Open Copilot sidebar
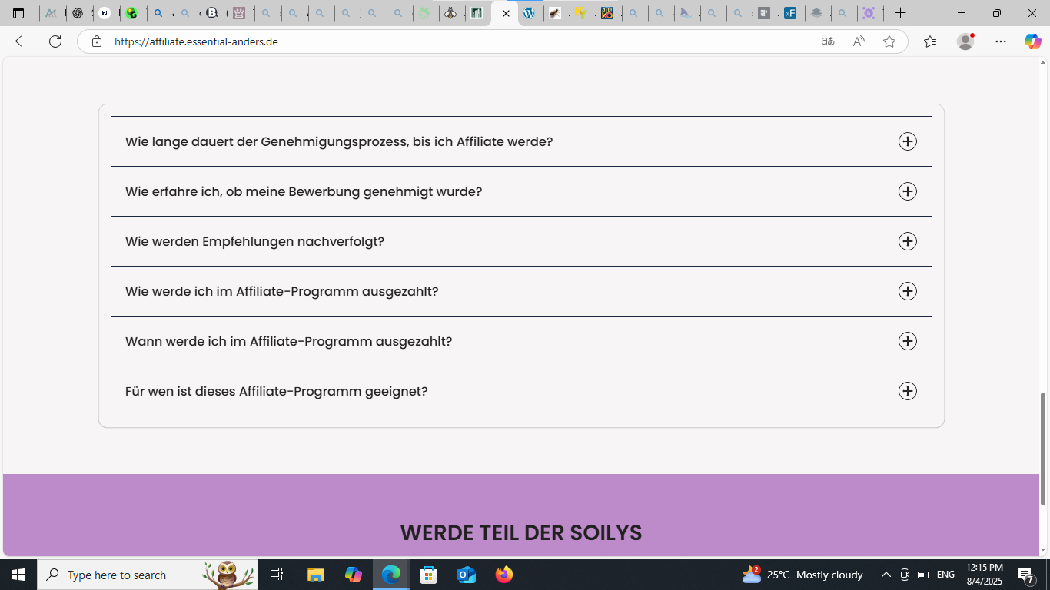The image size is (1050, 590). [1032, 41]
